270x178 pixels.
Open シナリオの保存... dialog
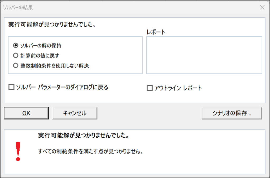click(232, 113)
